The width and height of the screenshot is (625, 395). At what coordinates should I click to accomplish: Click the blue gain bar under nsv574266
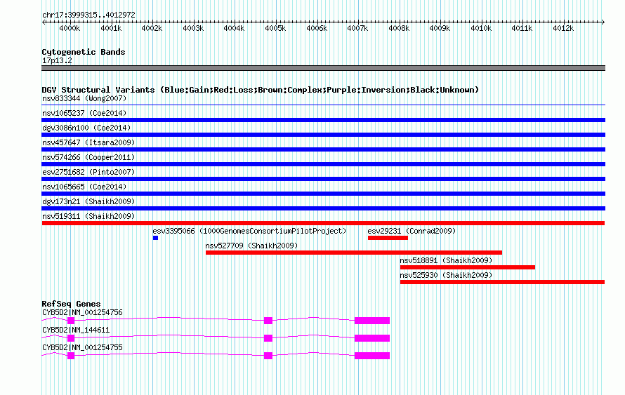323,164
